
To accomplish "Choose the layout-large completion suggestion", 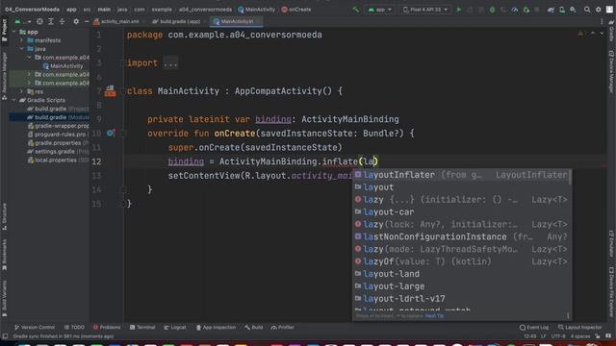I will (x=461, y=286).
